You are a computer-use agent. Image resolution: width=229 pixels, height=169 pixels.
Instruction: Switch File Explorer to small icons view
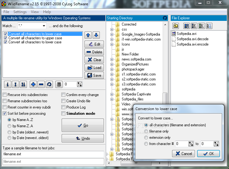coord(194,26)
